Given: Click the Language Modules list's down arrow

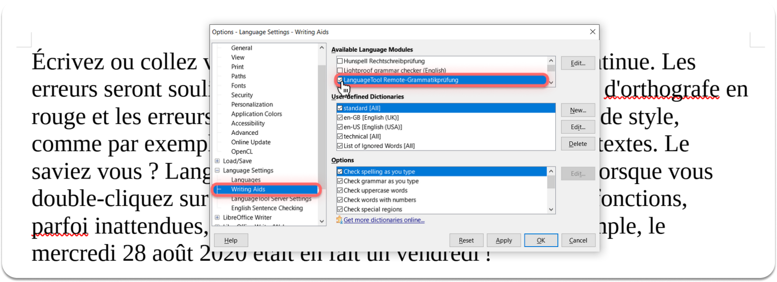Looking at the screenshot, I should click(551, 82).
